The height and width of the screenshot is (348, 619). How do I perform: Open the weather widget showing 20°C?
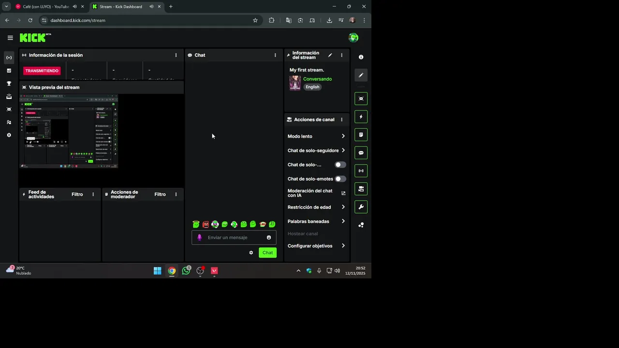pyautogui.click(x=19, y=270)
